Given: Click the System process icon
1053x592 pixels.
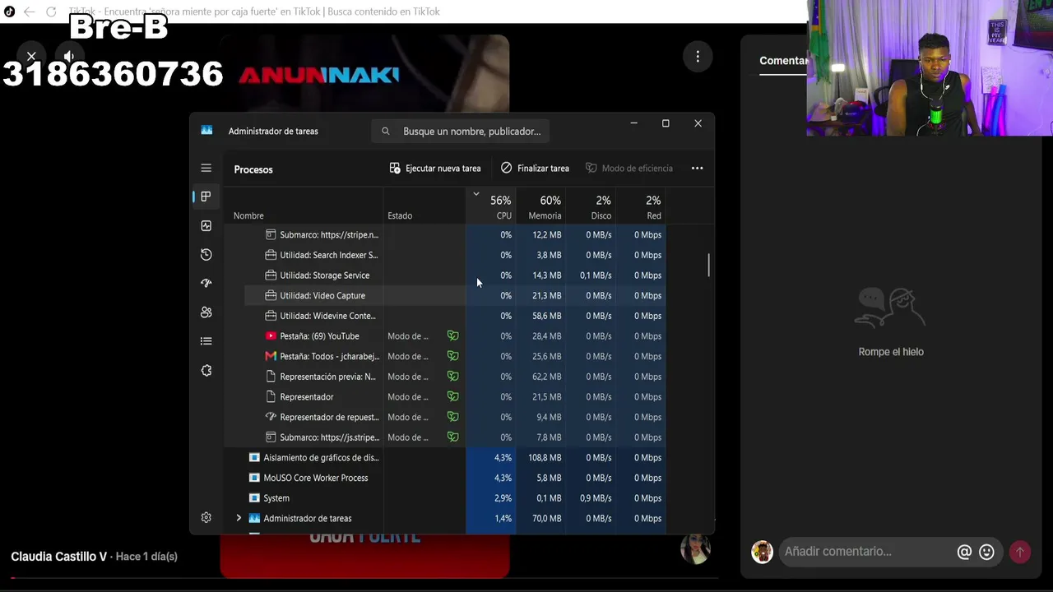Looking at the screenshot, I should coord(254,498).
